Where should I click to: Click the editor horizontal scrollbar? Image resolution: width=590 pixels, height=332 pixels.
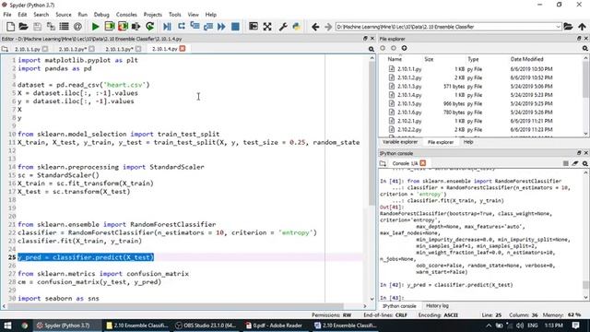click(x=175, y=306)
